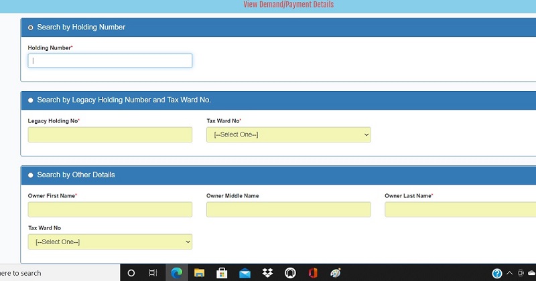Click the Holding Number label
The width and height of the screenshot is (536, 281).
pos(49,48)
